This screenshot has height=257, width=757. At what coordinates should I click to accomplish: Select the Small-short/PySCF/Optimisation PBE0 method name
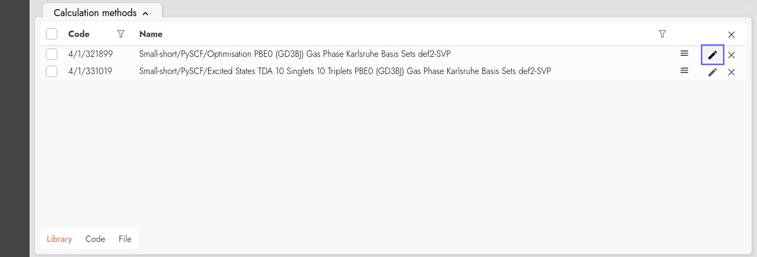coord(295,54)
